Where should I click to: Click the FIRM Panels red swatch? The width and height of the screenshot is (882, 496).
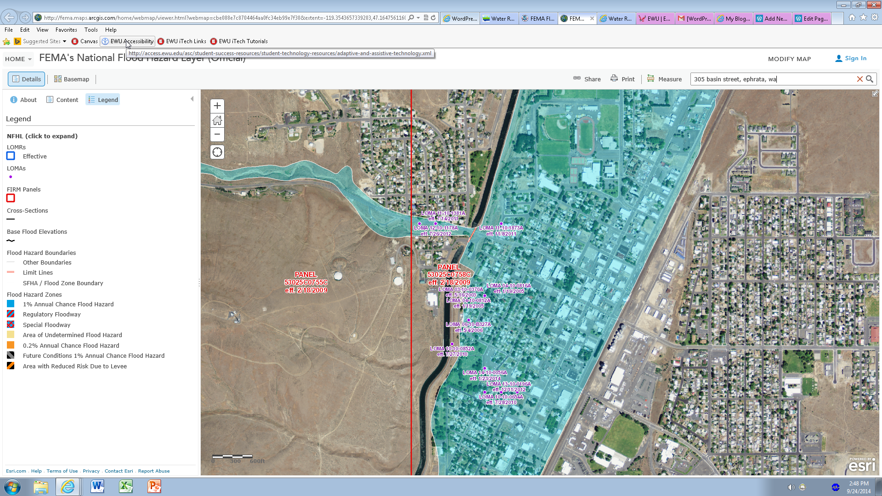pyautogui.click(x=11, y=198)
